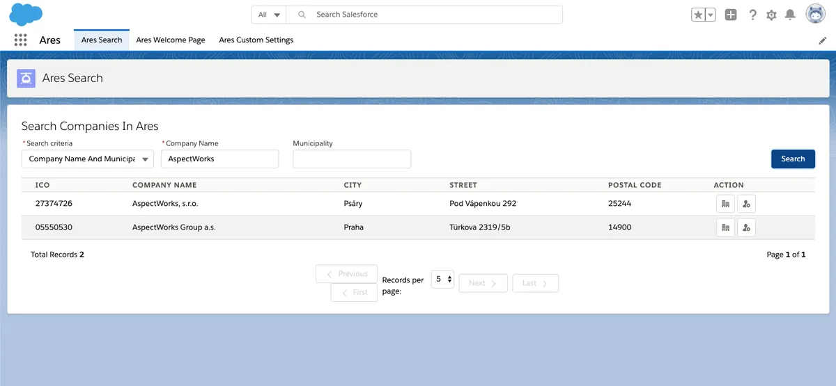
Task: Select ICO value 05550530
Action: (x=54, y=227)
